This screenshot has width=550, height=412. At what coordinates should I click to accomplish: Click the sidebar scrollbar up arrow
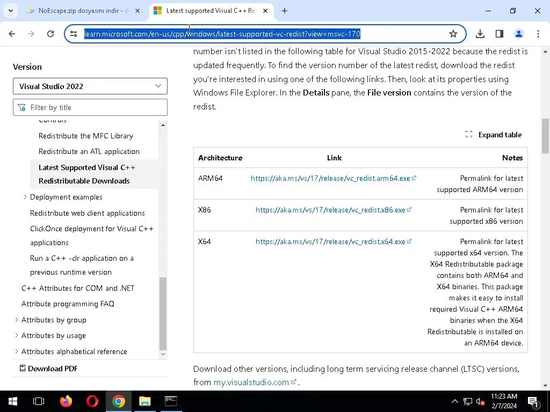click(x=163, y=125)
